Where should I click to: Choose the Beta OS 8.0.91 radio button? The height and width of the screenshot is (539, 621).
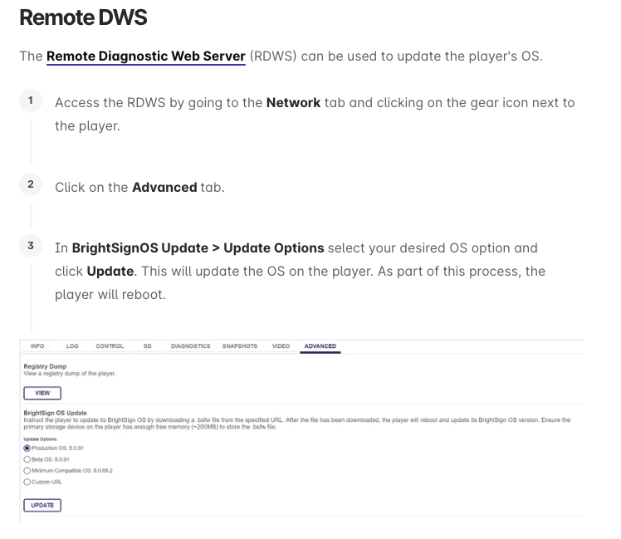[27, 459]
